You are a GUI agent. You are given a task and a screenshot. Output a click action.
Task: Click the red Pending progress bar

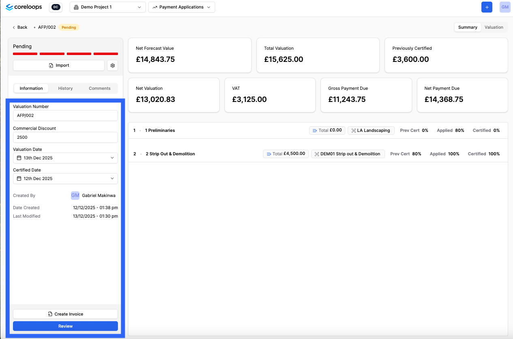pos(65,54)
